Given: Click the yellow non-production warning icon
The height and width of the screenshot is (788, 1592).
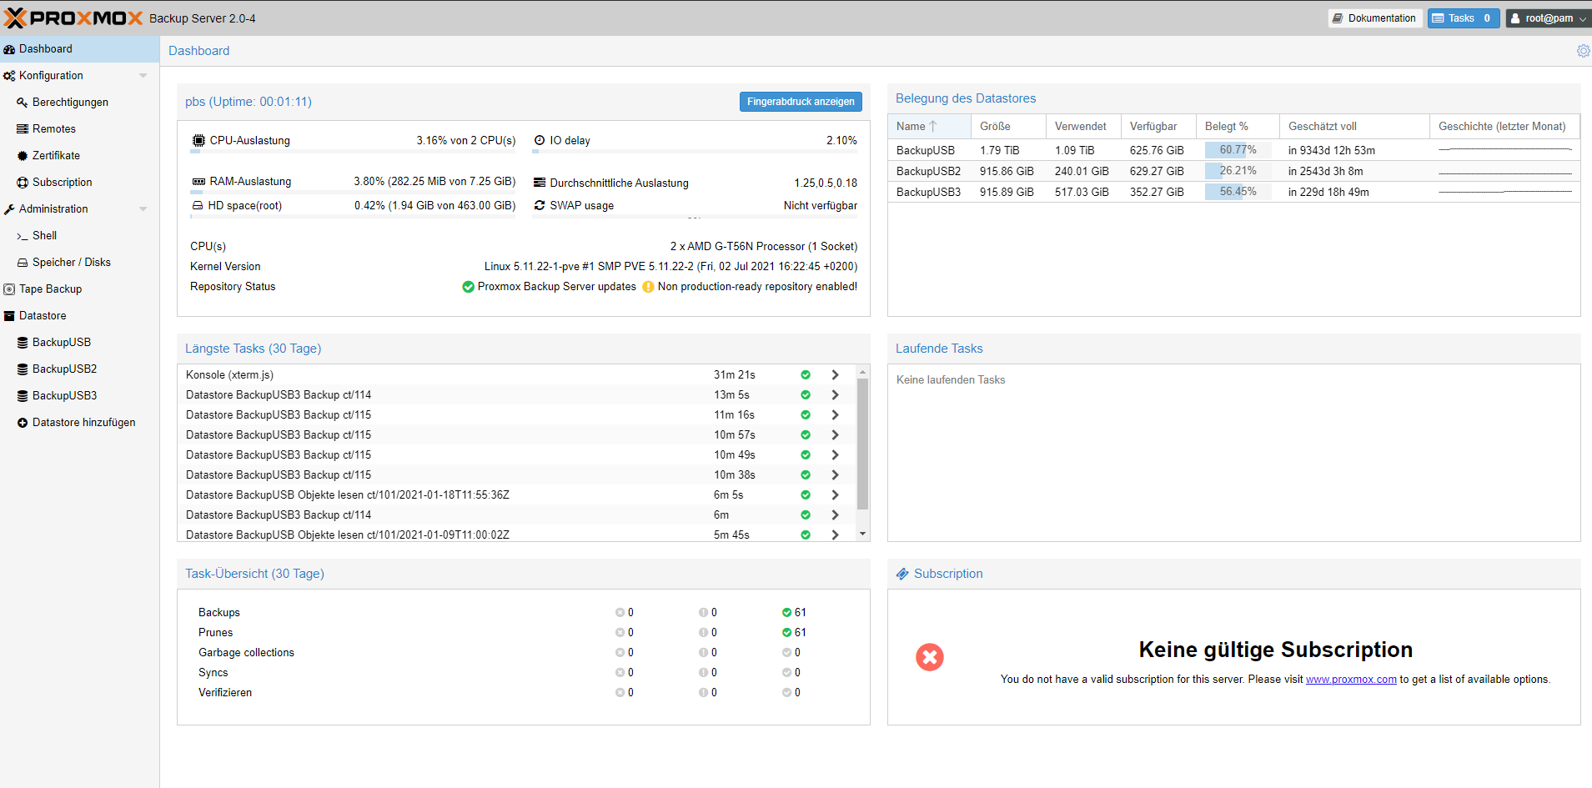Looking at the screenshot, I should (x=648, y=287).
